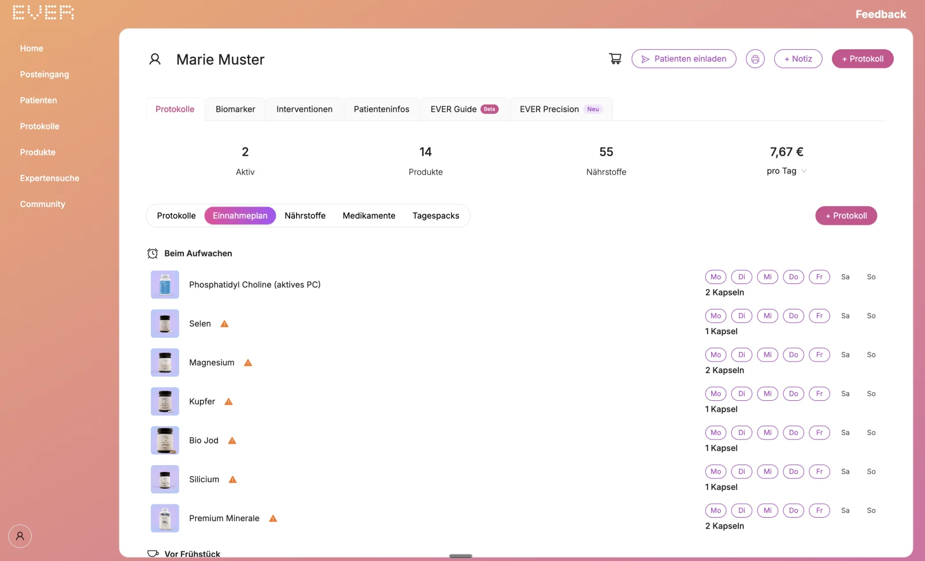The height and width of the screenshot is (561, 925).
Task: Select the Protokolle top tab
Action: 175,109
